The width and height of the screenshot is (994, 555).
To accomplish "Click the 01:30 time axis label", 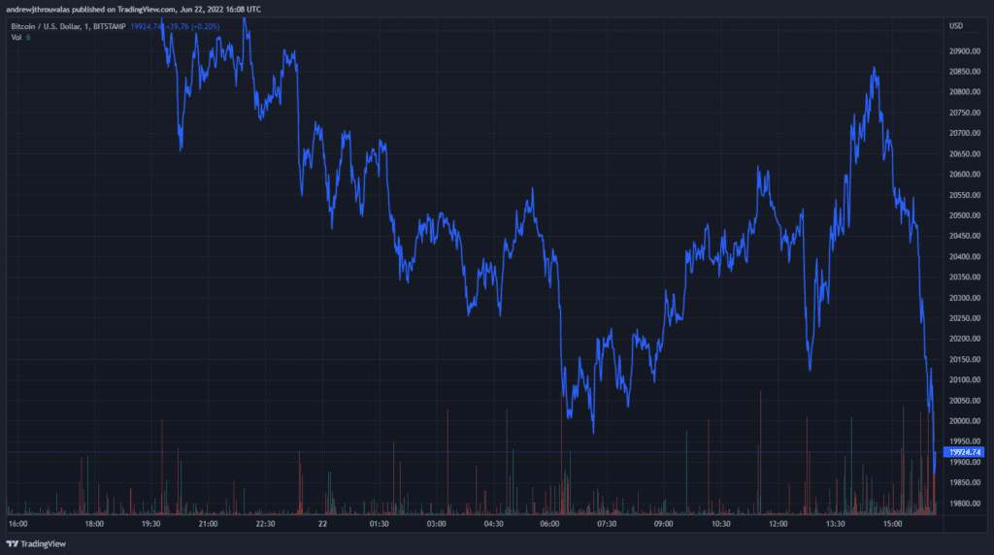I will [380, 524].
